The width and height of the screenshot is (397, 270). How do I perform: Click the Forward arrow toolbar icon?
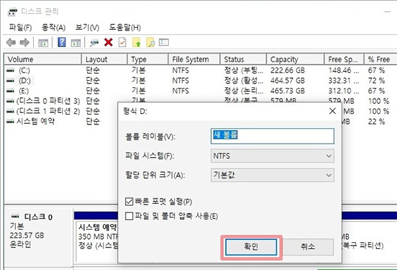click(24, 42)
